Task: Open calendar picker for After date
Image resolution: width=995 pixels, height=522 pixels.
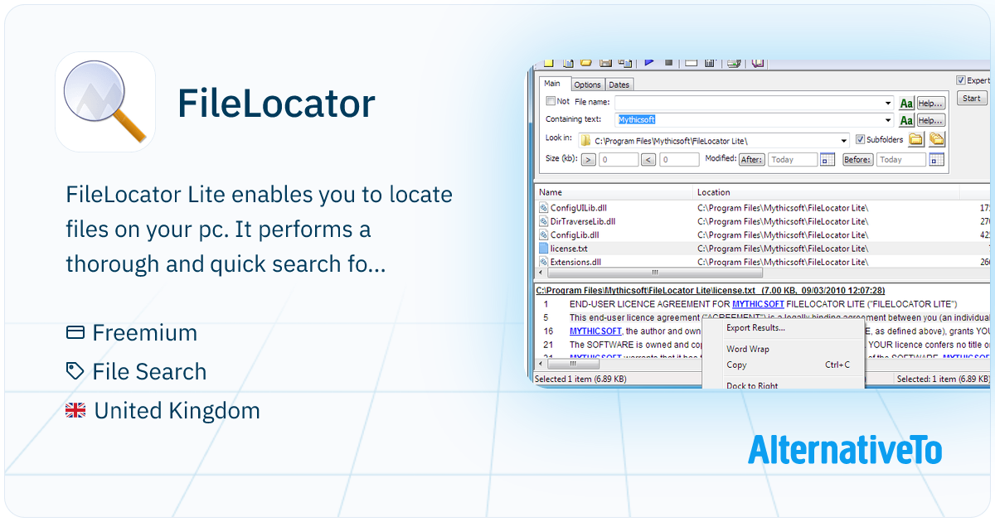Action: point(827,160)
